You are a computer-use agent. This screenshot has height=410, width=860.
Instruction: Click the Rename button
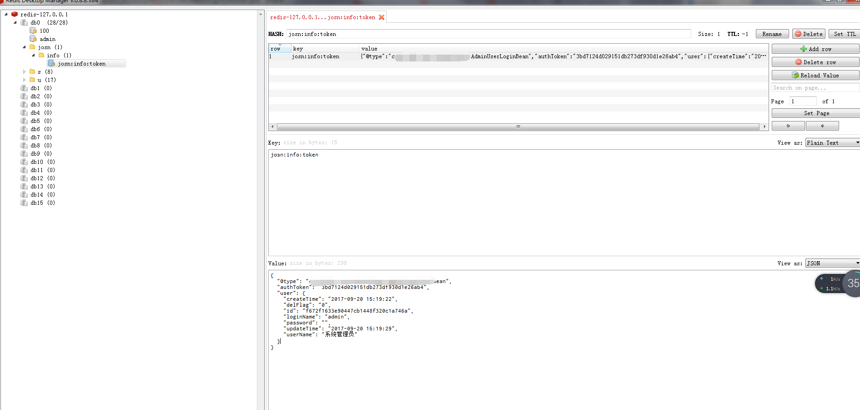pyautogui.click(x=772, y=34)
